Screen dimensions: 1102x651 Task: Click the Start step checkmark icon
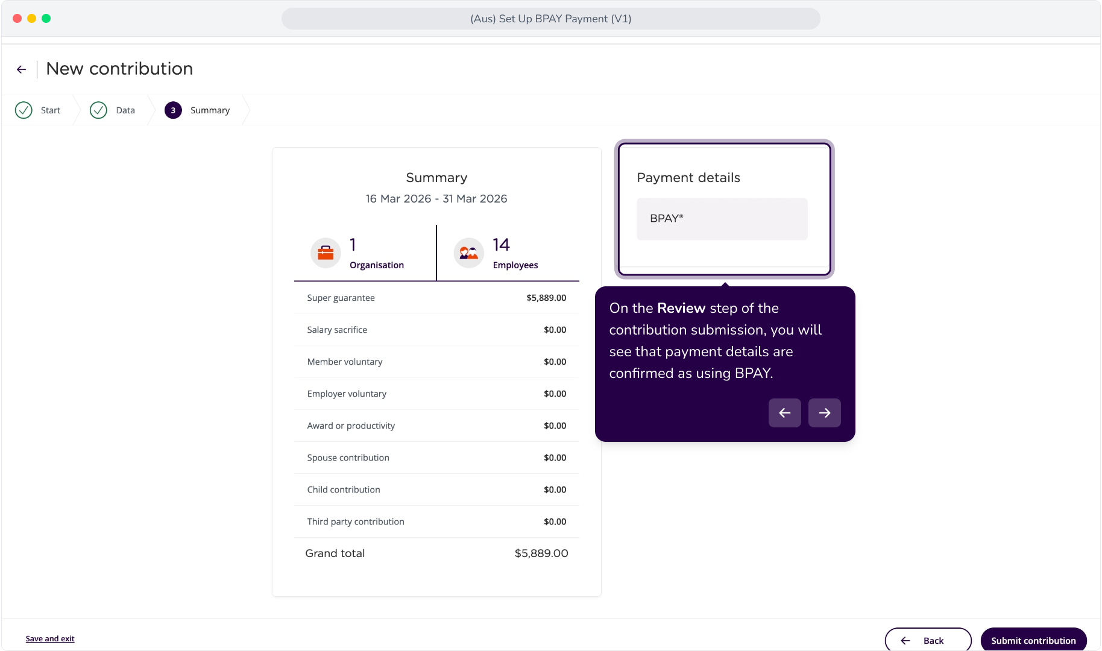(24, 110)
